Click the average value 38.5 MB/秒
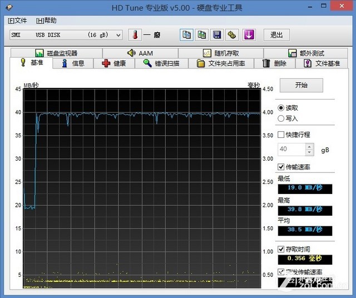 tap(305, 231)
